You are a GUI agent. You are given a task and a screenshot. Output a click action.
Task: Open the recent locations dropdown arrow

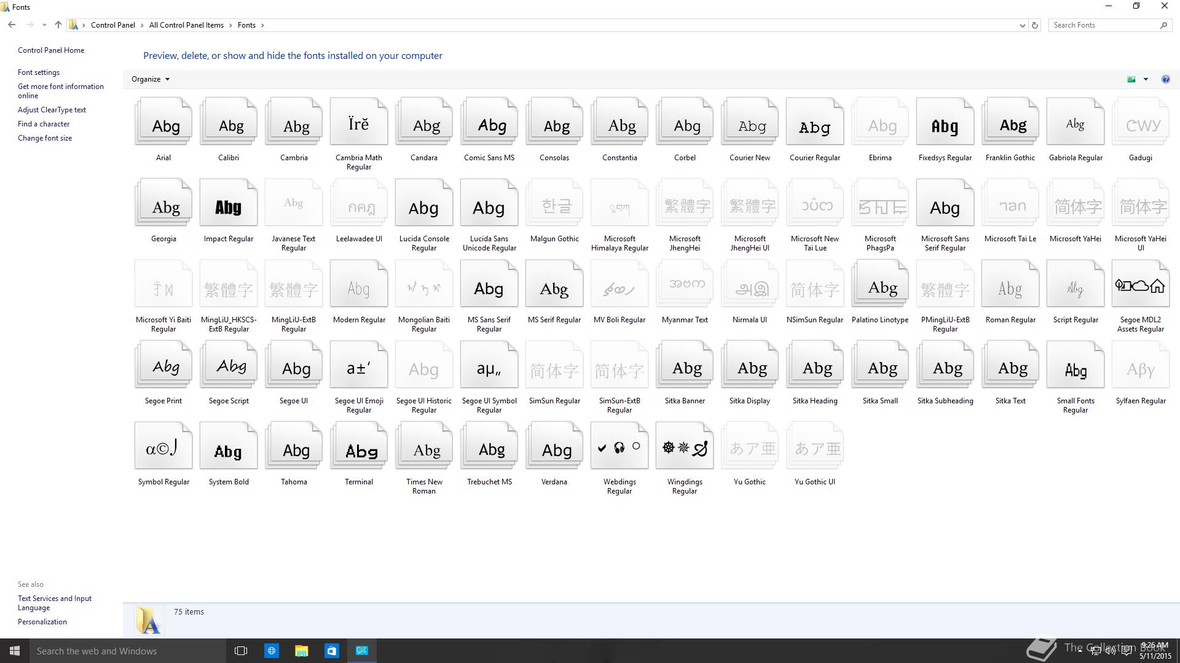44,25
